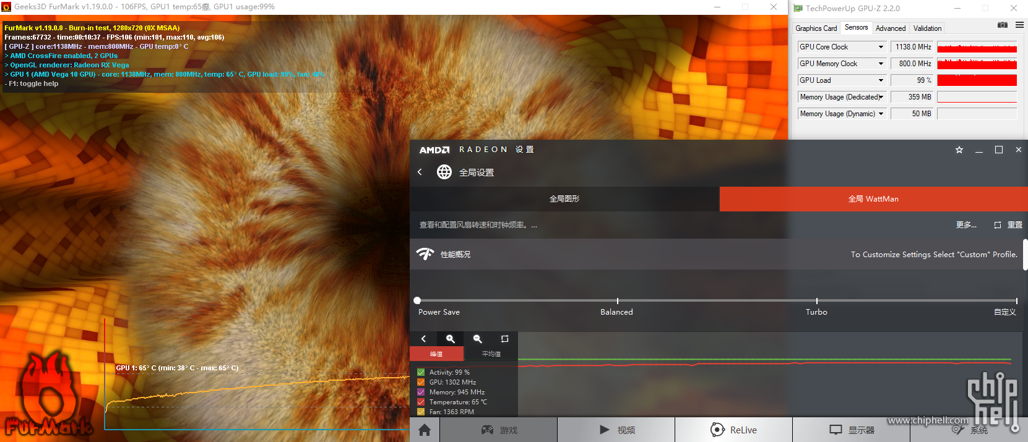This screenshot has width=1028, height=442.
Task: Click the GPU Load value field
Action: point(913,80)
